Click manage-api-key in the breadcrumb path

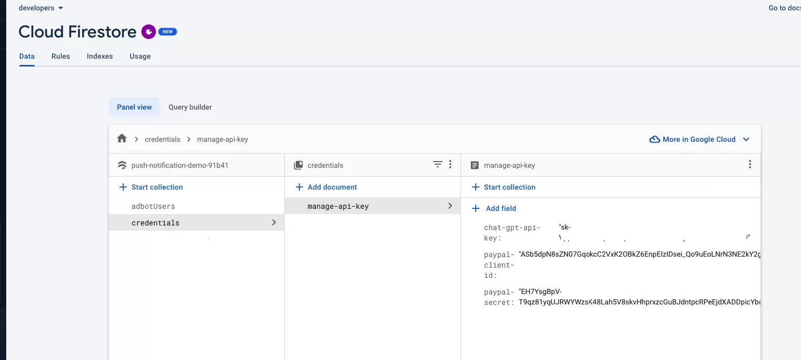(x=222, y=139)
